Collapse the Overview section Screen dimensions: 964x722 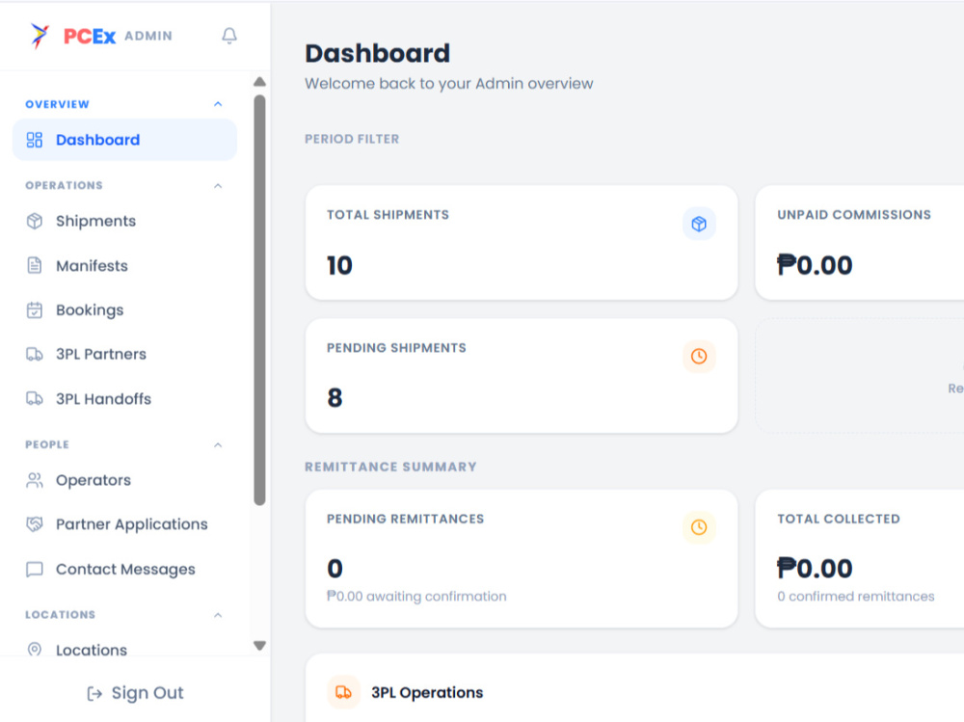point(218,104)
